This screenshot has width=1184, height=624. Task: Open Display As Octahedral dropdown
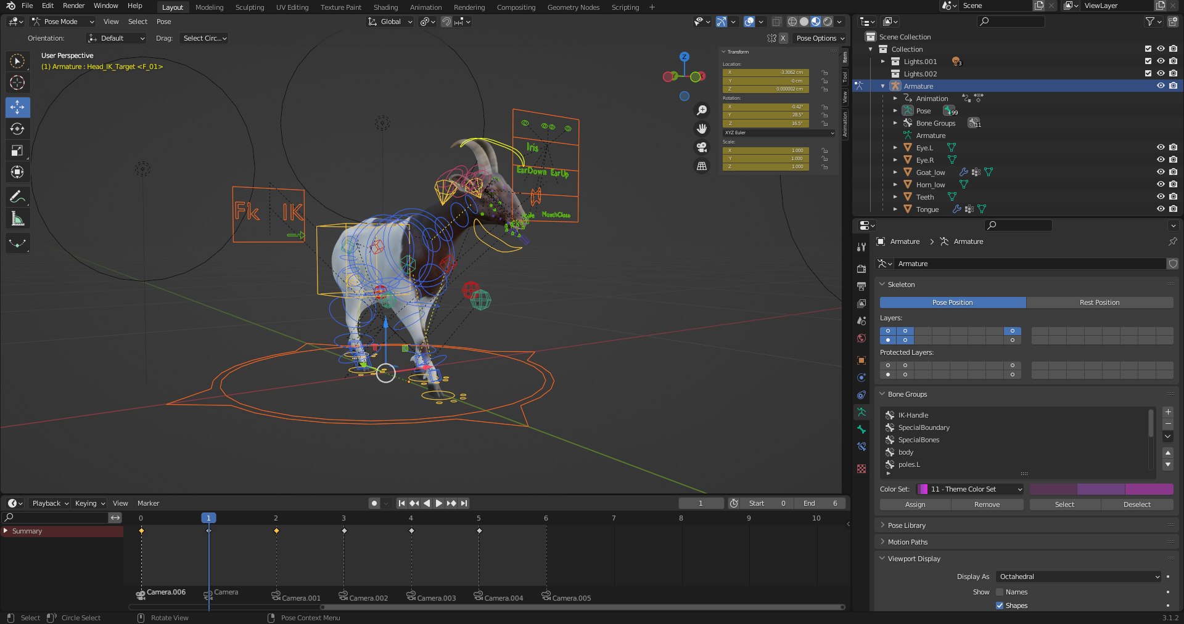pos(1079,577)
